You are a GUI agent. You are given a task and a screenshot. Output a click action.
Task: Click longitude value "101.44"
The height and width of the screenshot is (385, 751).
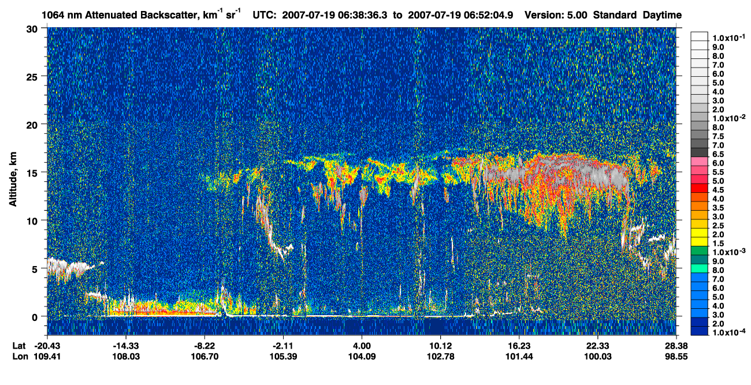point(519,357)
